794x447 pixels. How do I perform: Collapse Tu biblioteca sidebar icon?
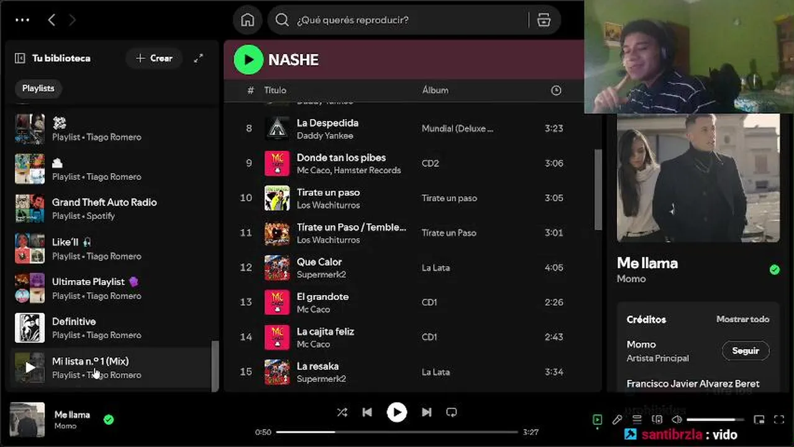[x=20, y=58]
